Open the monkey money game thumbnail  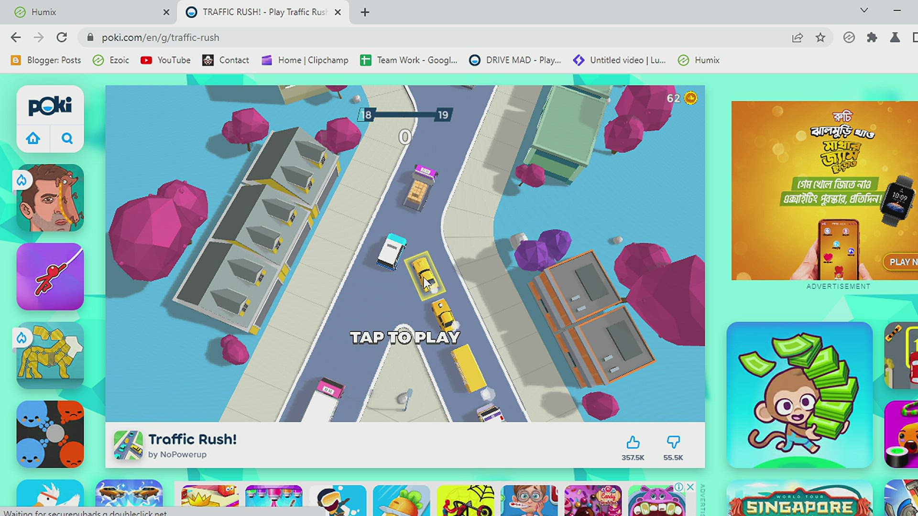799,395
